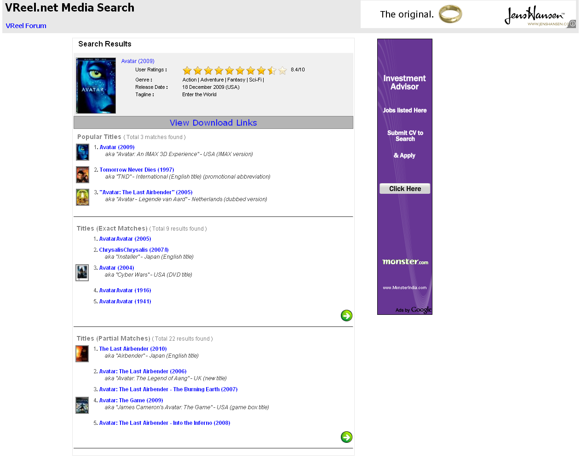Open AvatarAvatar (1916) link
This screenshot has height=458, width=581.
point(125,290)
